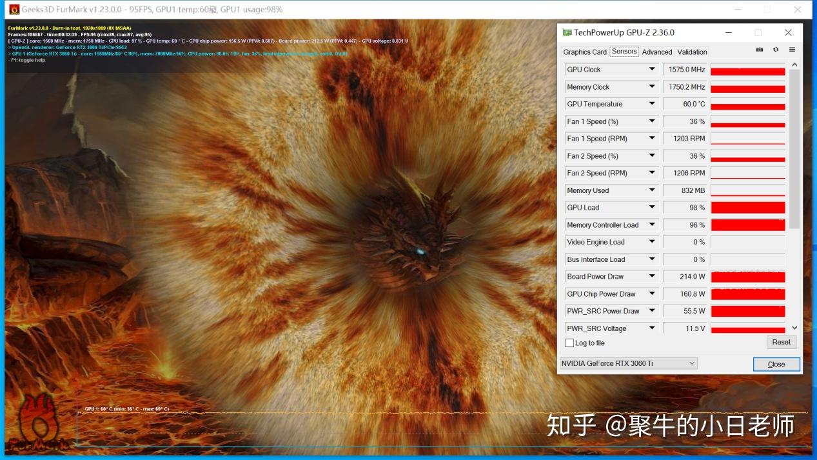
Task: Click the sensor list scroll-up arrow
Action: (794, 65)
